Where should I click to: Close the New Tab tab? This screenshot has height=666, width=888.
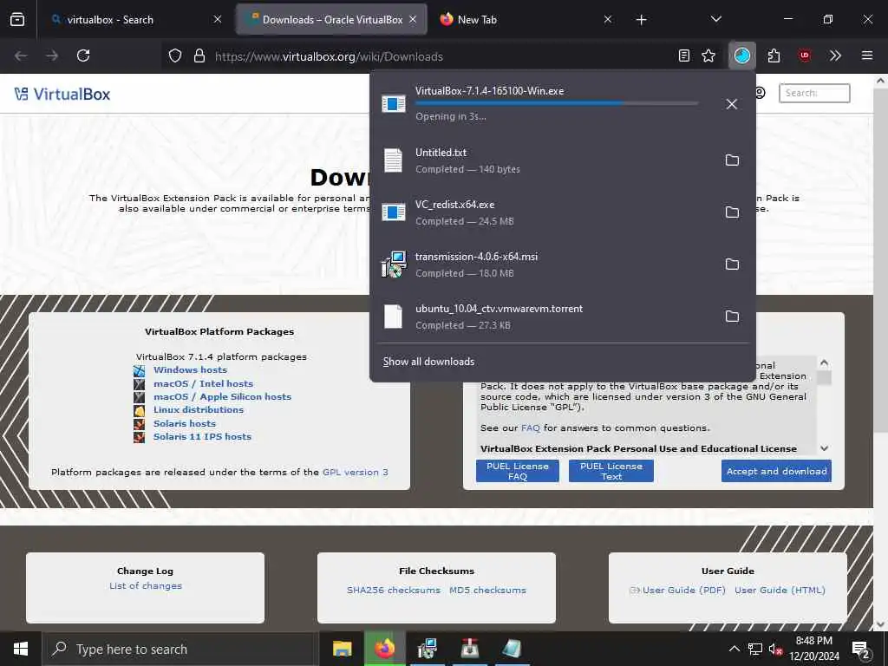point(608,19)
